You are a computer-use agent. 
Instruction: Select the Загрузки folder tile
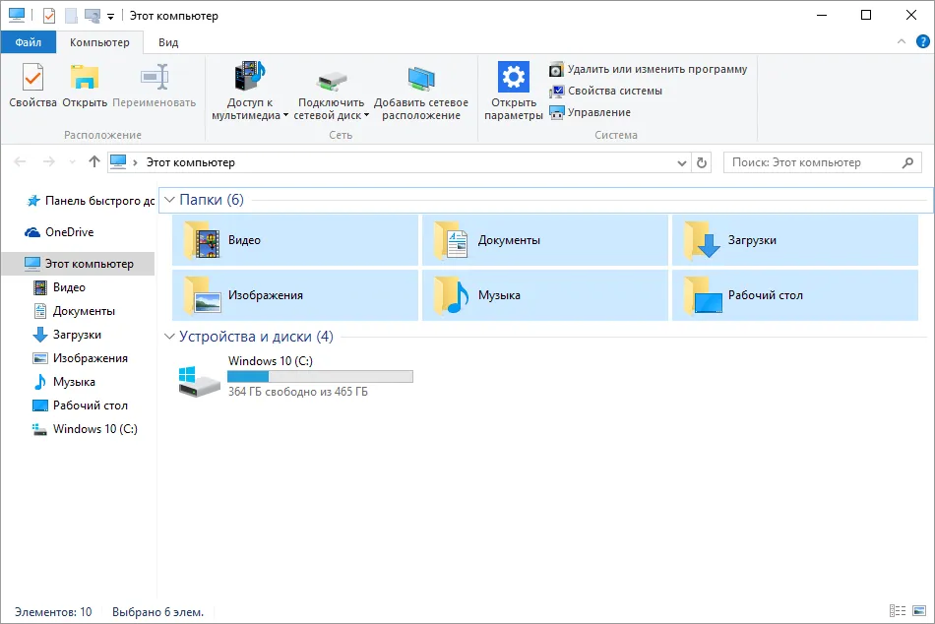(x=795, y=240)
